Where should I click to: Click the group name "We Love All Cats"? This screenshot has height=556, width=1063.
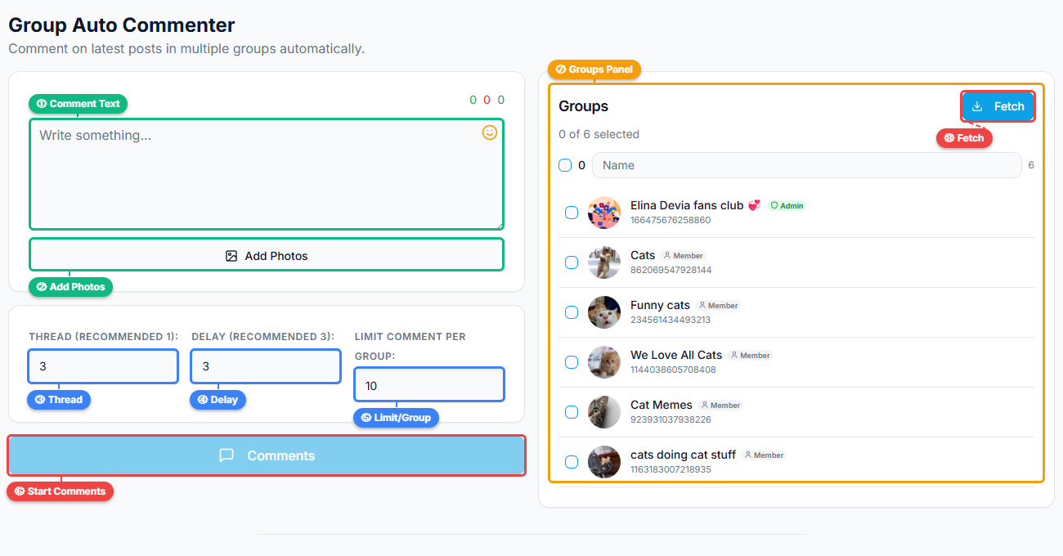coord(676,355)
